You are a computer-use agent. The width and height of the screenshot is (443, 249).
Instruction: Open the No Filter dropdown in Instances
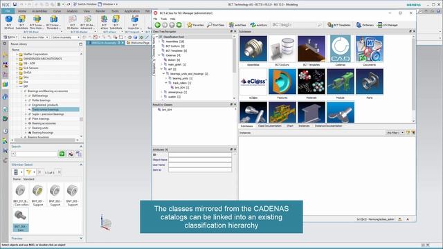click(x=395, y=132)
